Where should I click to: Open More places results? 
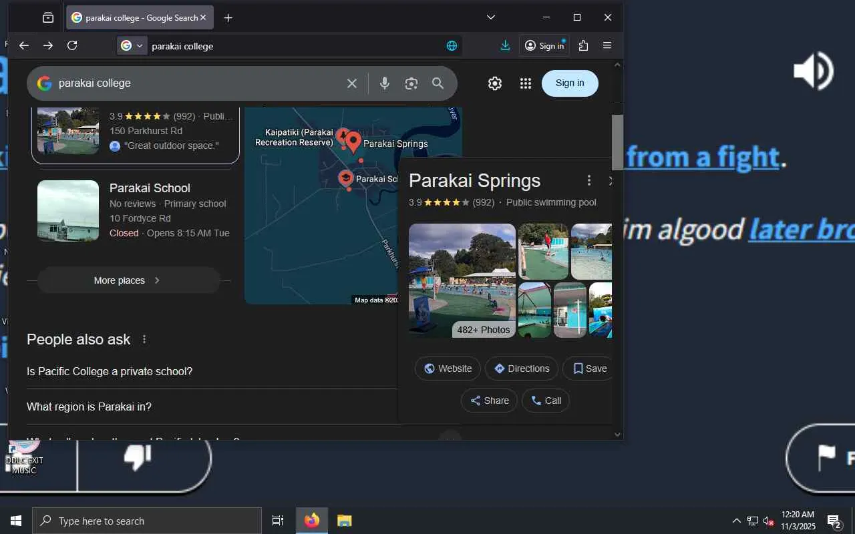[128, 280]
